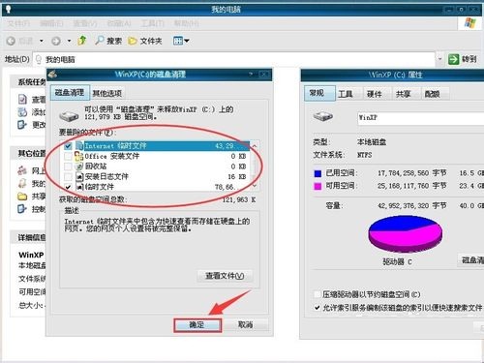Click the blue 已用空间 color swatch

click(x=318, y=173)
